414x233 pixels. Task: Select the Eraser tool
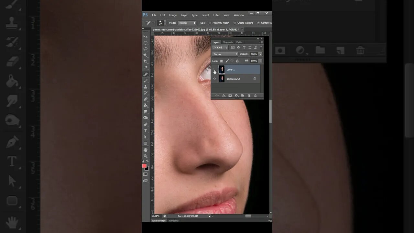pyautogui.click(x=146, y=99)
